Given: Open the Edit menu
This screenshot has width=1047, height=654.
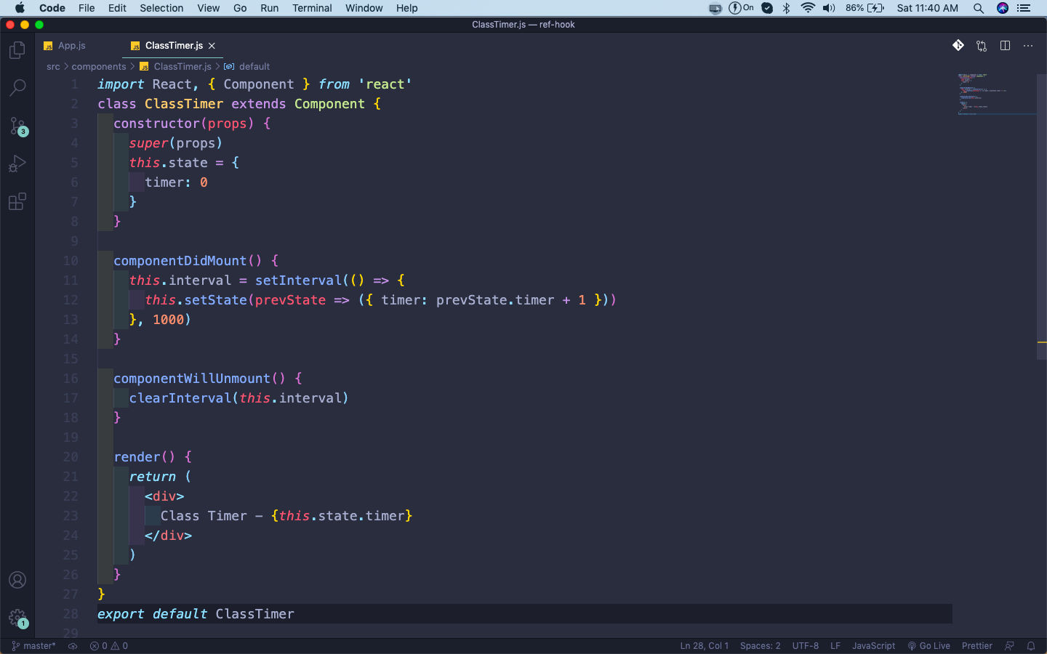Looking at the screenshot, I should pyautogui.click(x=117, y=8).
